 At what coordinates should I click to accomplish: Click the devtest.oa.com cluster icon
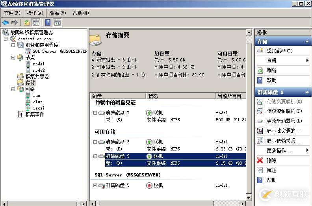click(13, 39)
